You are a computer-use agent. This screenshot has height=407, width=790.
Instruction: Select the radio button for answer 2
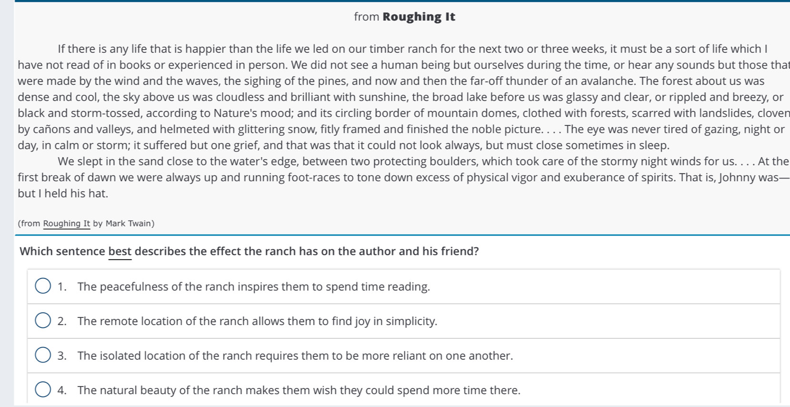43,321
